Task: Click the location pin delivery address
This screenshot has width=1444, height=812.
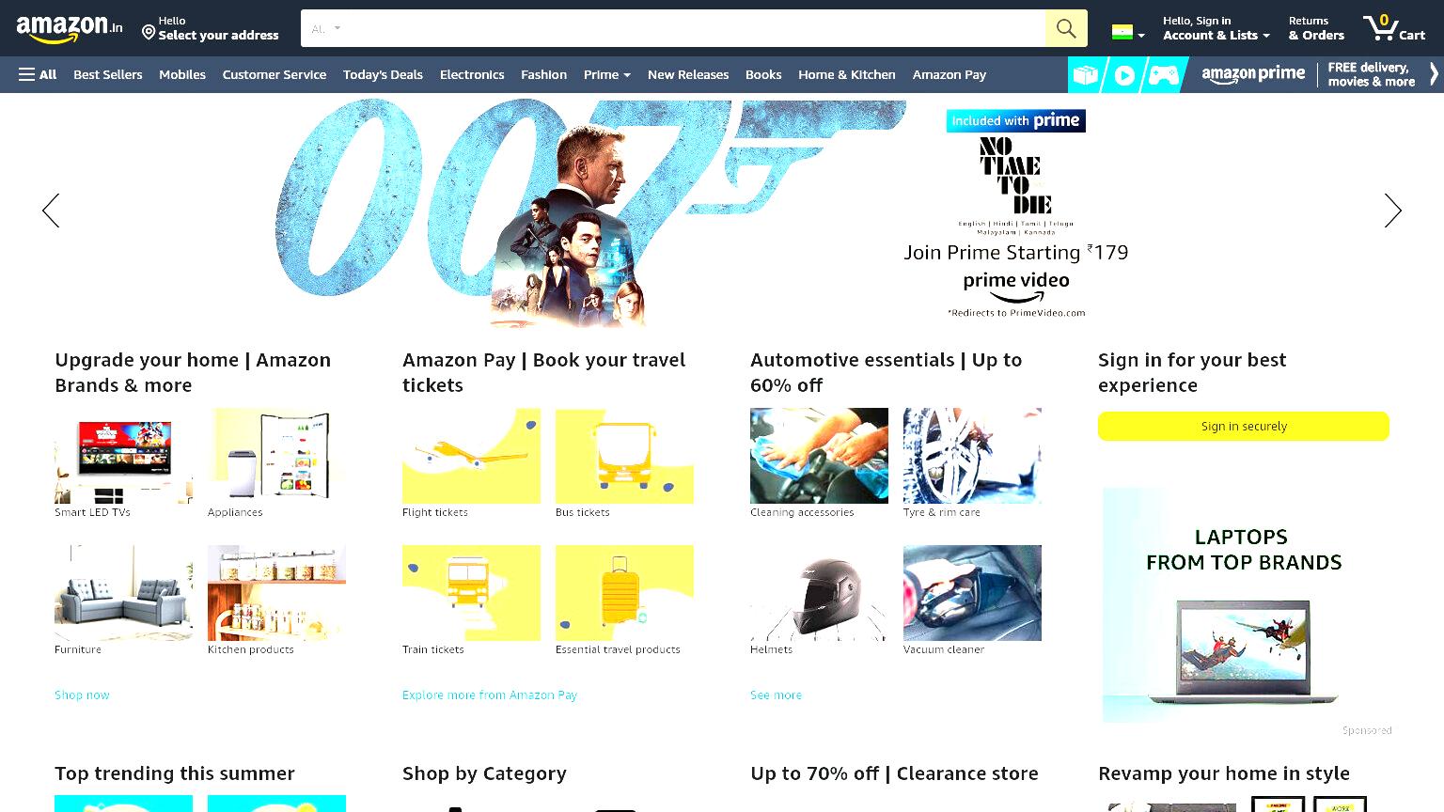Action: tap(210, 28)
